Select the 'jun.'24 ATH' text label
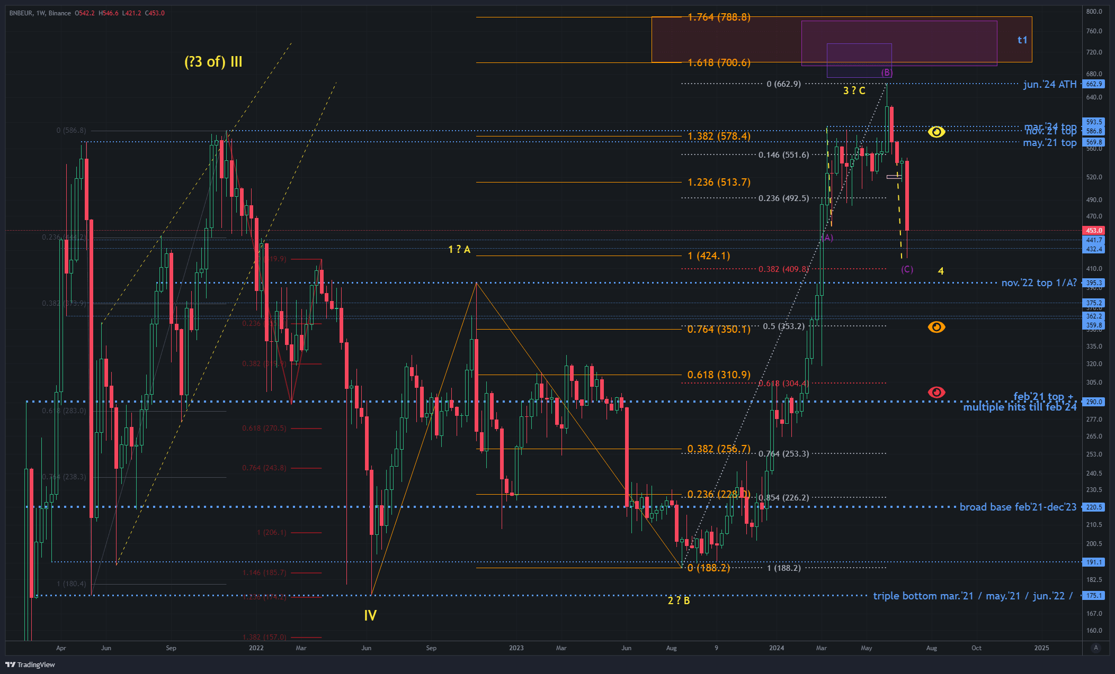Image resolution: width=1115 pixels, height=674 pixels. click(1049, 84)
